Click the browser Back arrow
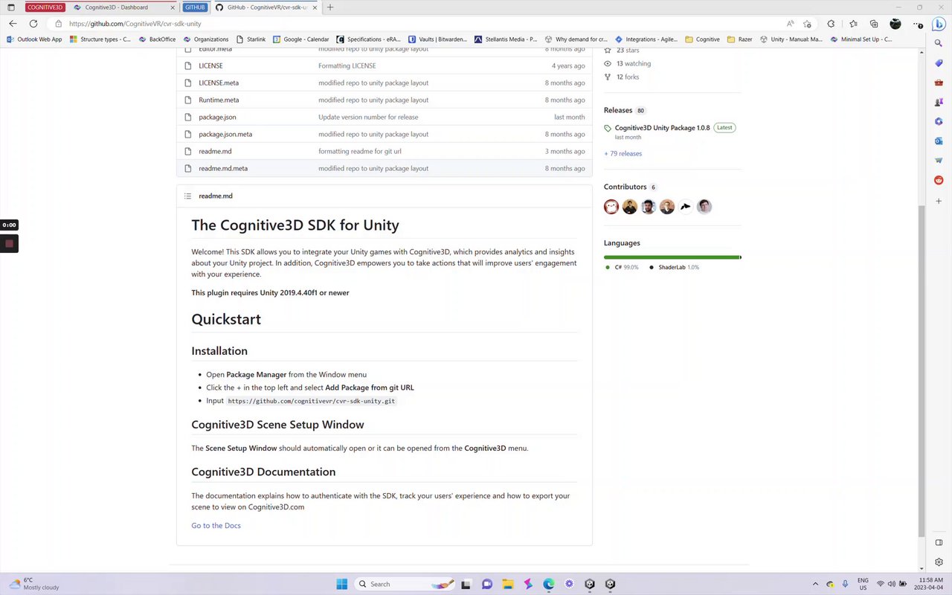Image resolution: width=952 pixels, height=595 pixels. click(x=13, y=24)
